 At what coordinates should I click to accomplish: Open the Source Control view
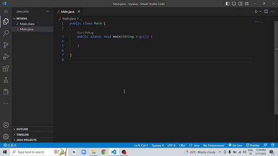(x=6, y=45)
